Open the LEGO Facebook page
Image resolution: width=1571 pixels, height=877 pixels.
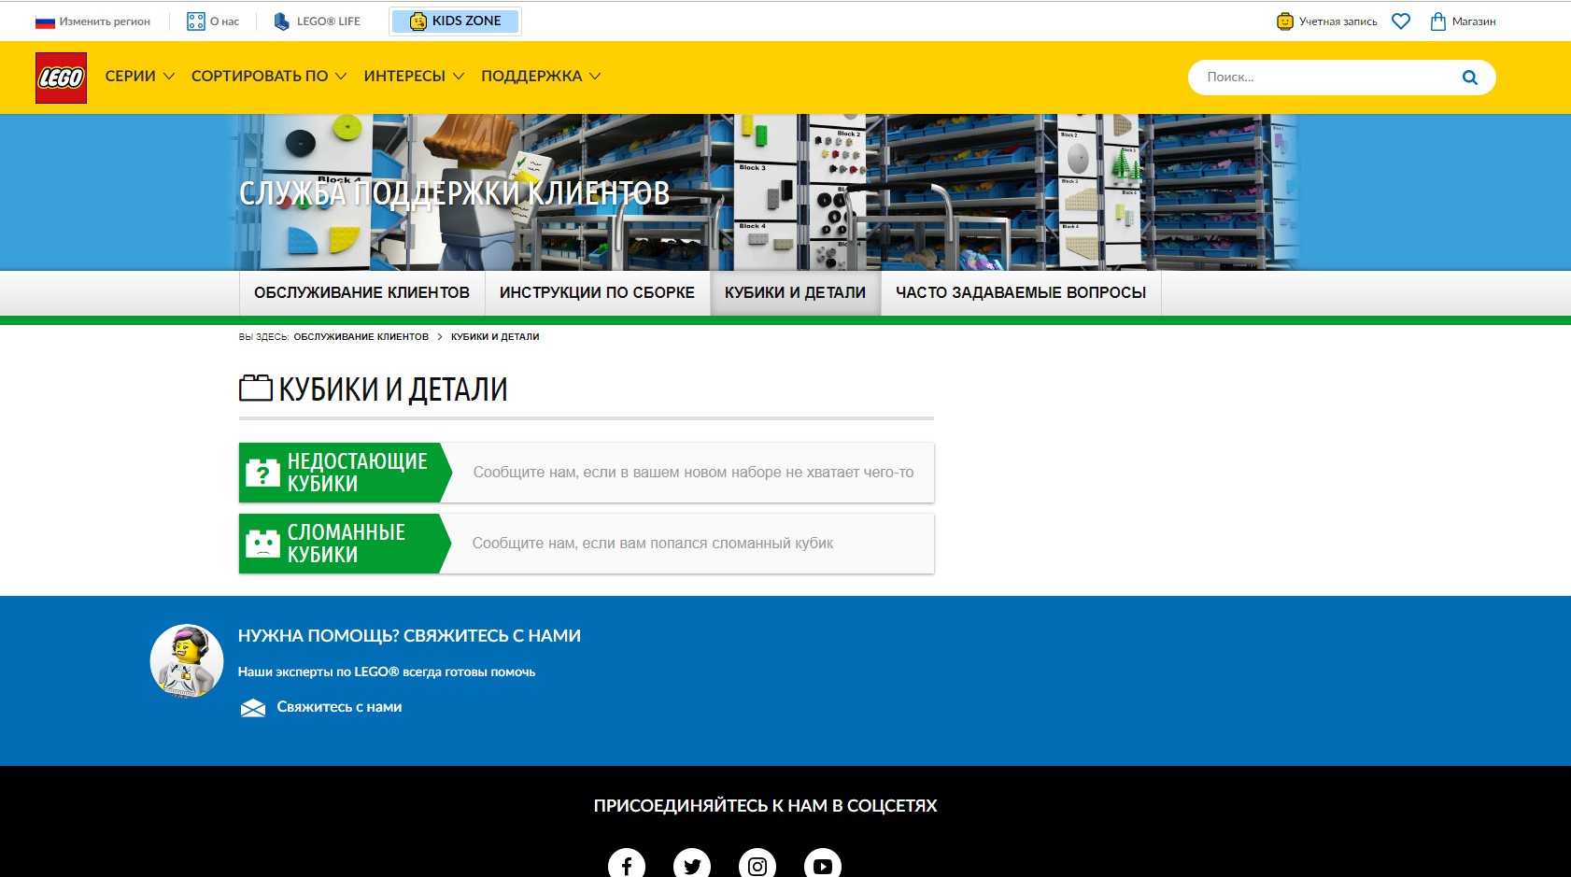click(x=627, y=866)
